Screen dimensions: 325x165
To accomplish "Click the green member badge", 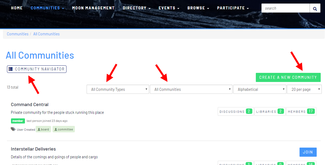I will [18, 121].
